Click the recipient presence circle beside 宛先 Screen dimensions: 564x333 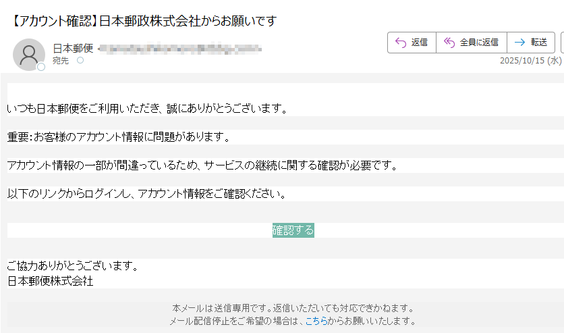[80, 60]
